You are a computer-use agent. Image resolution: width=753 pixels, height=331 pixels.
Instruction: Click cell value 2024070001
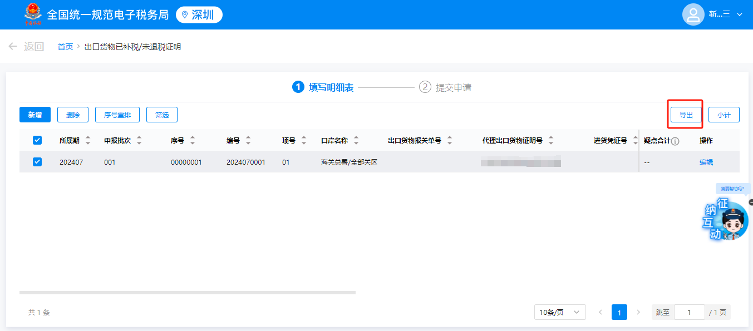tap(246, 162)
